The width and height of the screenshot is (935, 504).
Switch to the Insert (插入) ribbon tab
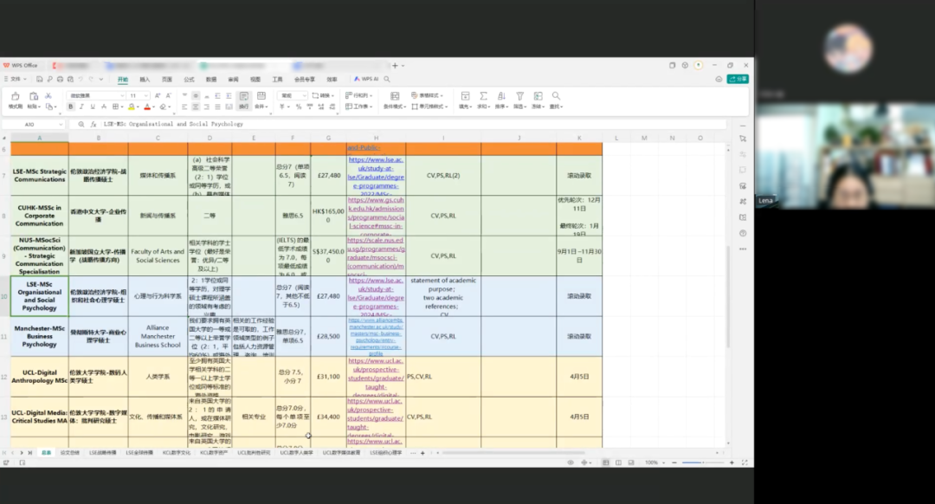click(x=145, y=79)
